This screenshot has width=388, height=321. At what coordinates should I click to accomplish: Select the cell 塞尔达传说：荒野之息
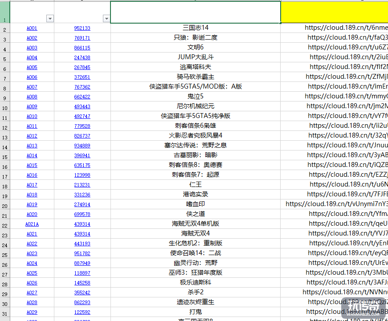point(196,145)
